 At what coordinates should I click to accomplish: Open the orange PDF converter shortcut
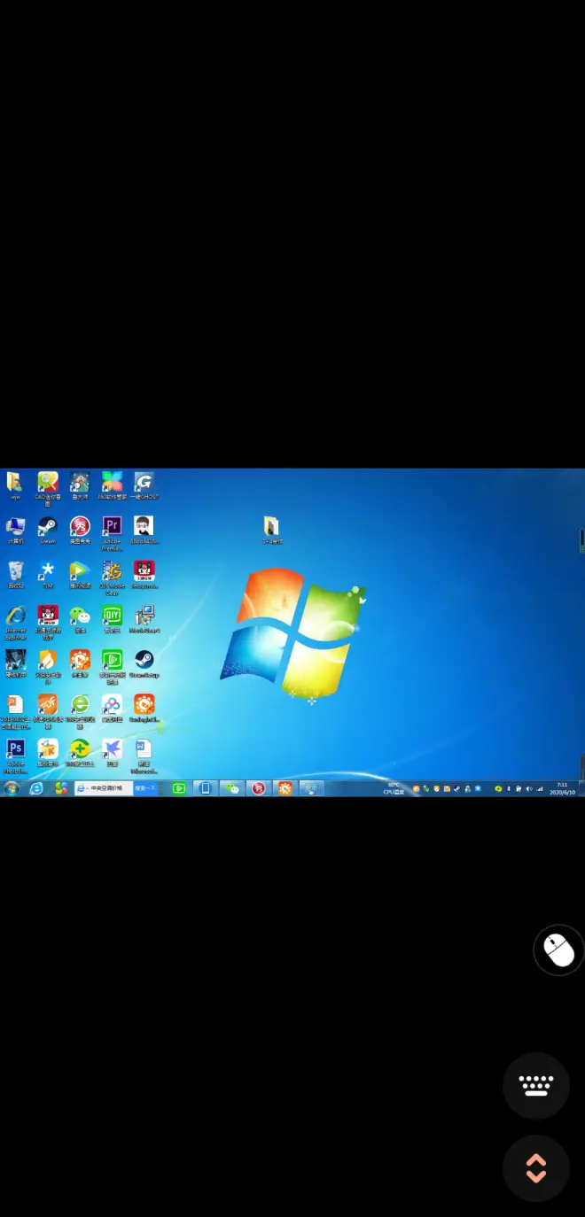click(x=48, y=710)
